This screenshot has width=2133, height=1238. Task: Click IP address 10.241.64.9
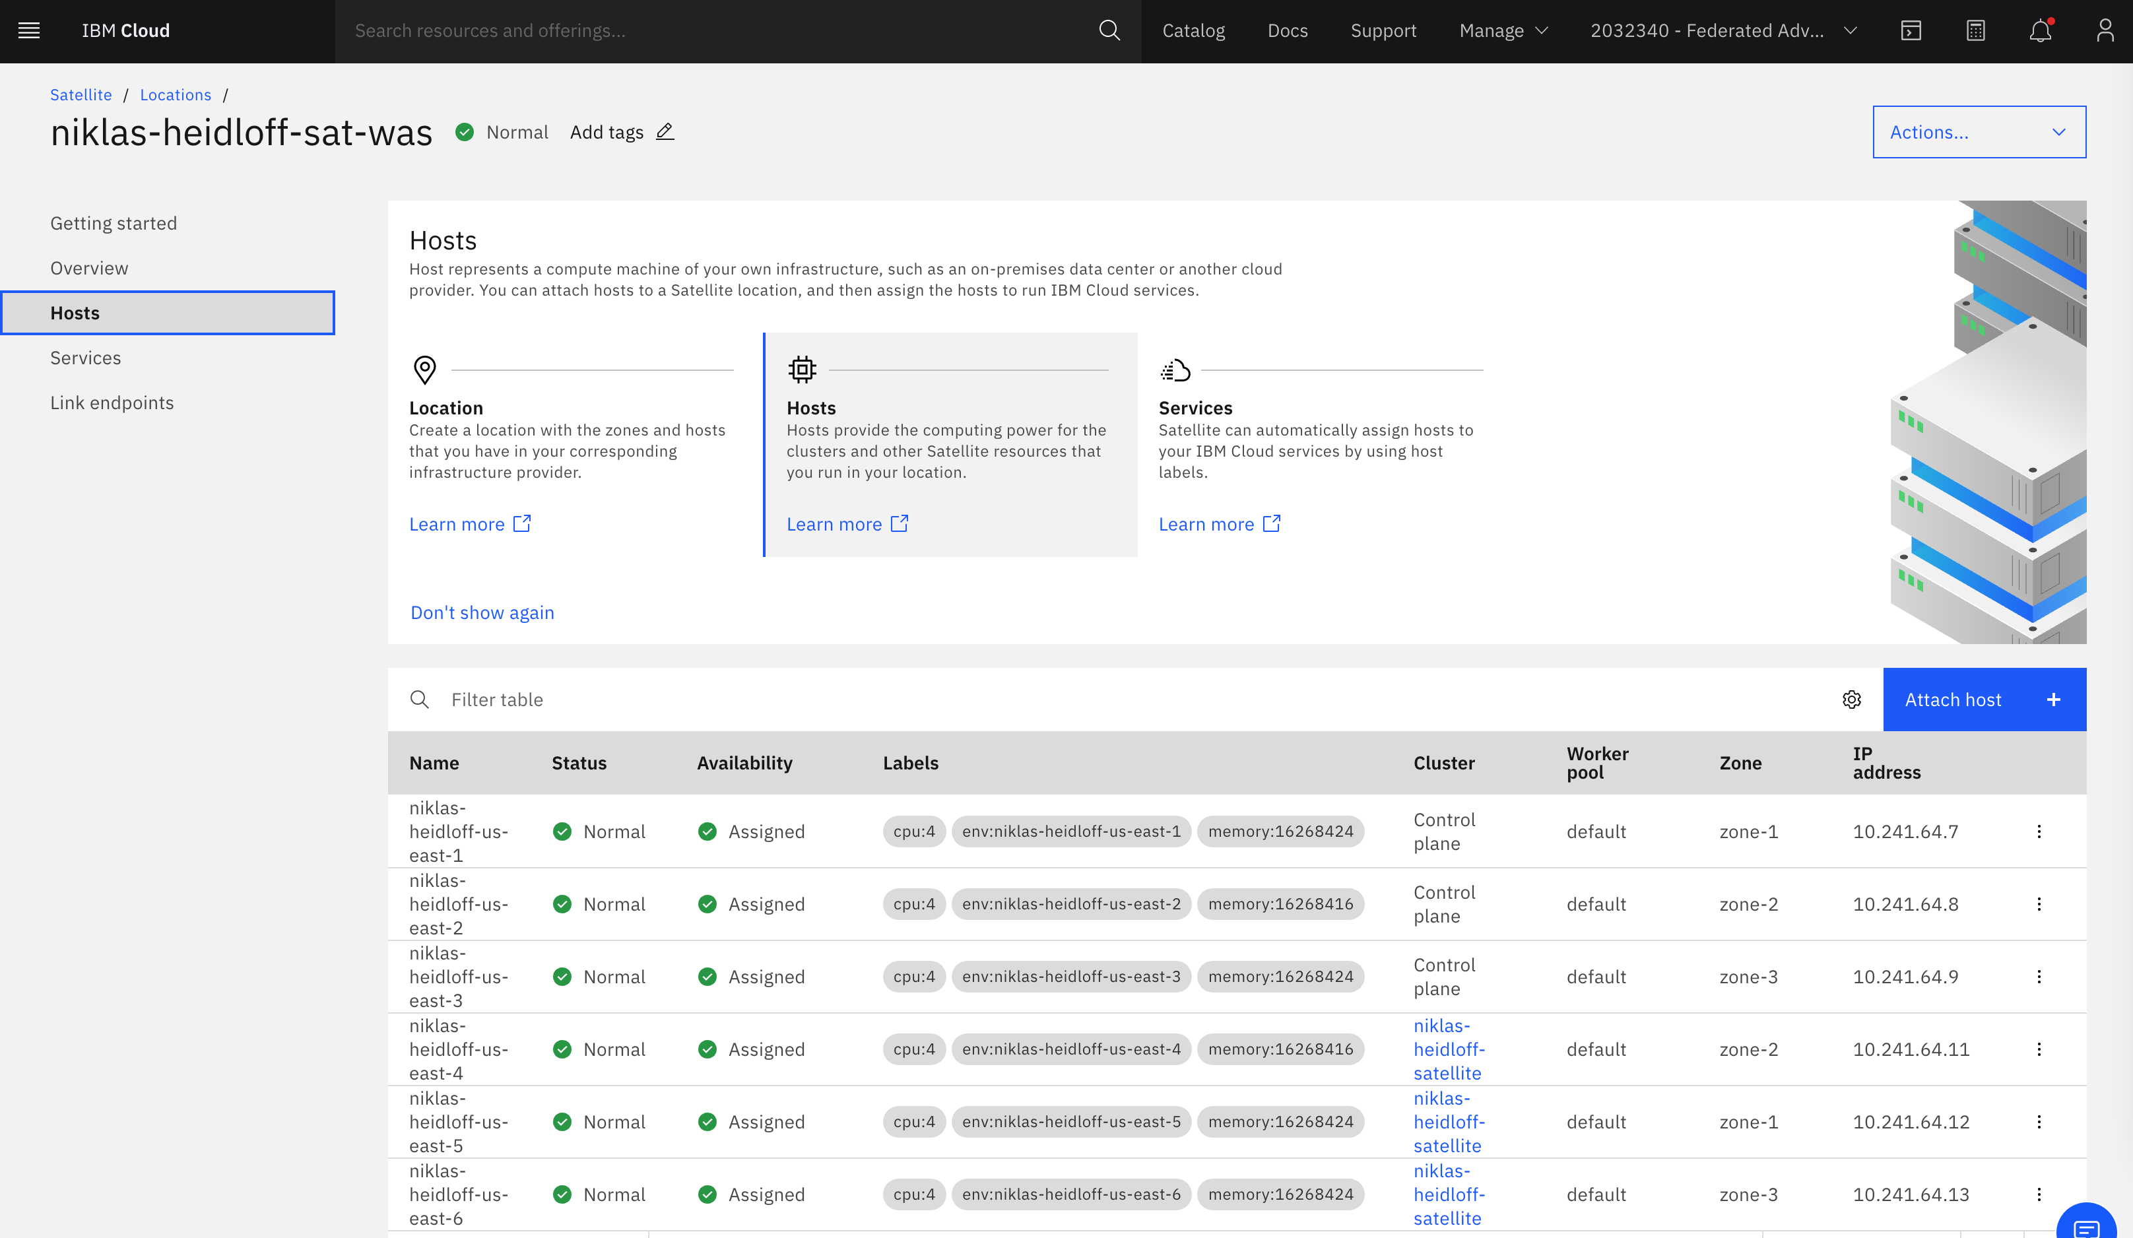[x=1905, y=977]
